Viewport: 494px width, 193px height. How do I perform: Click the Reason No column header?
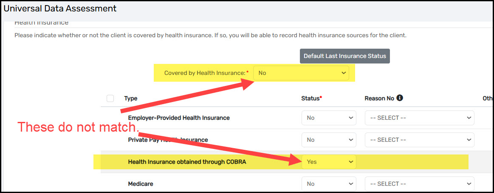[379, 98]
